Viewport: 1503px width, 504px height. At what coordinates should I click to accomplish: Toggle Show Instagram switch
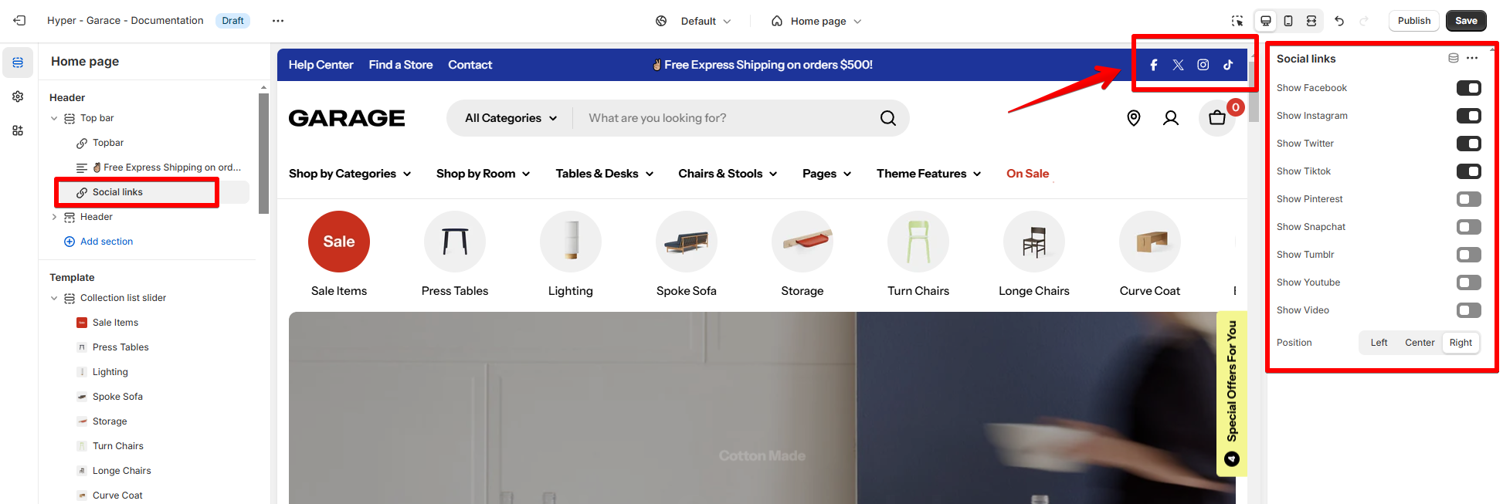point(1469,116)
